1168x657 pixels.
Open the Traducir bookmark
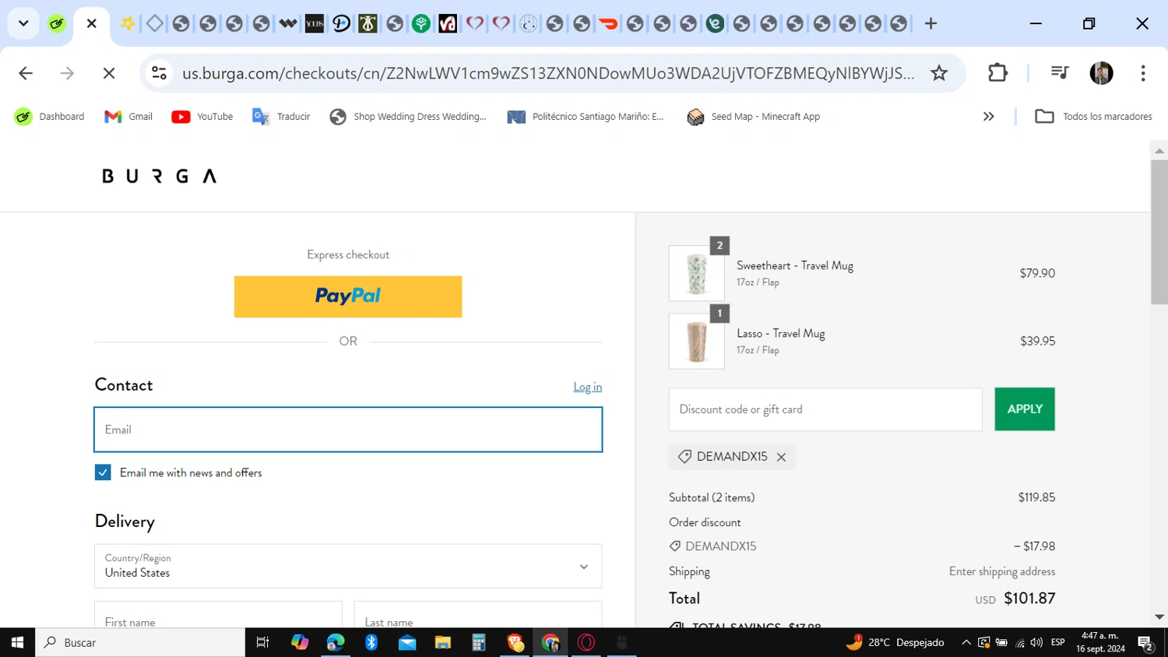pos(281,117)
